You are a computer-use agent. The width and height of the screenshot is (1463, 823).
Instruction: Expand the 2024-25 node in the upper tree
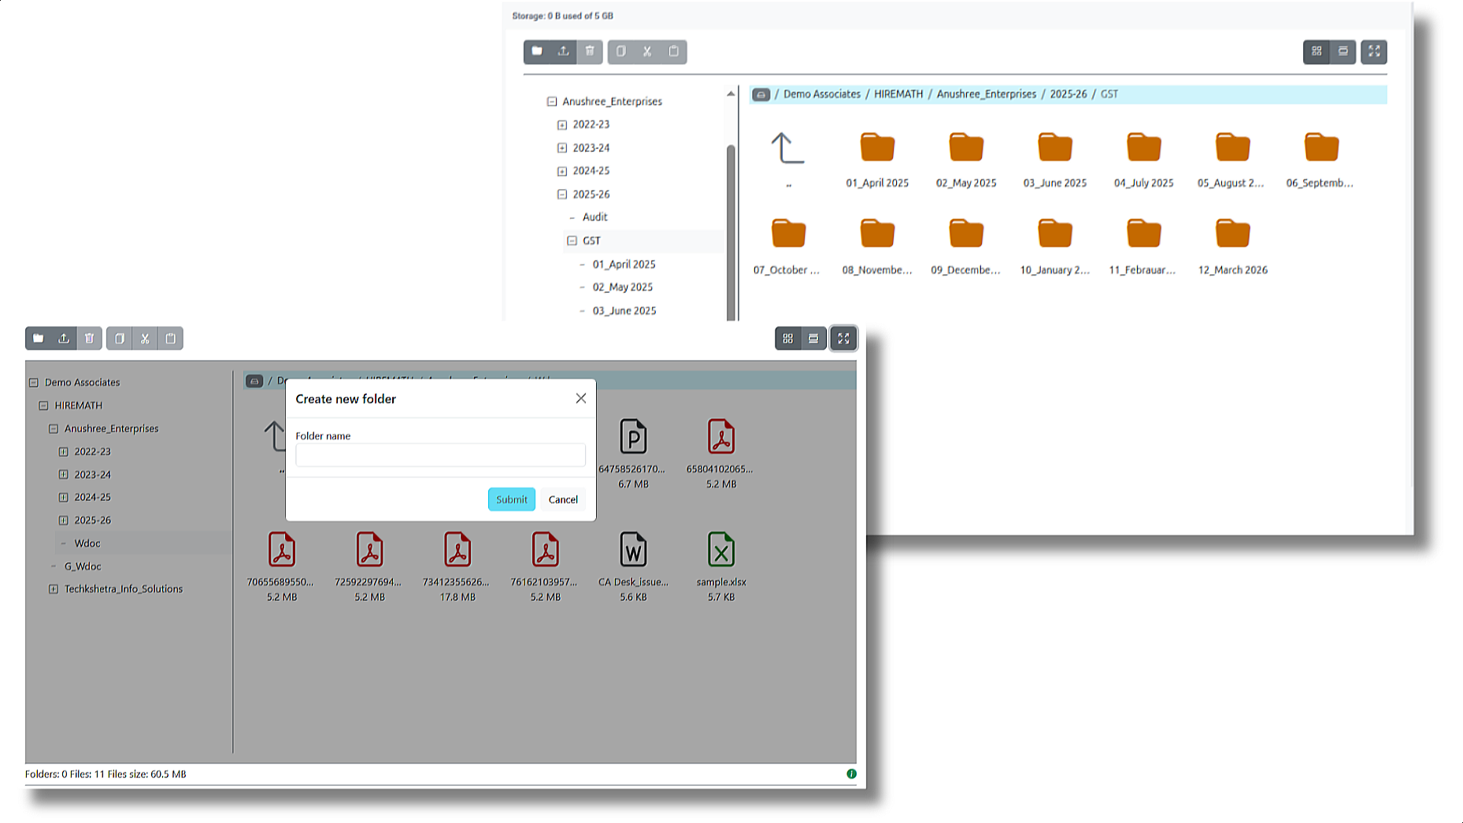[562, 171]
